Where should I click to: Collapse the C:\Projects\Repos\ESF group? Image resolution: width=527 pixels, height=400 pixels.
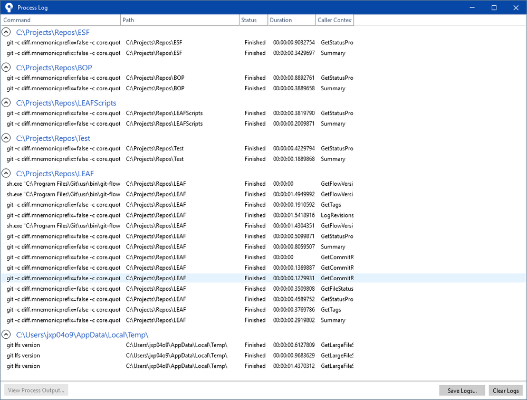[x=6, y=32]
